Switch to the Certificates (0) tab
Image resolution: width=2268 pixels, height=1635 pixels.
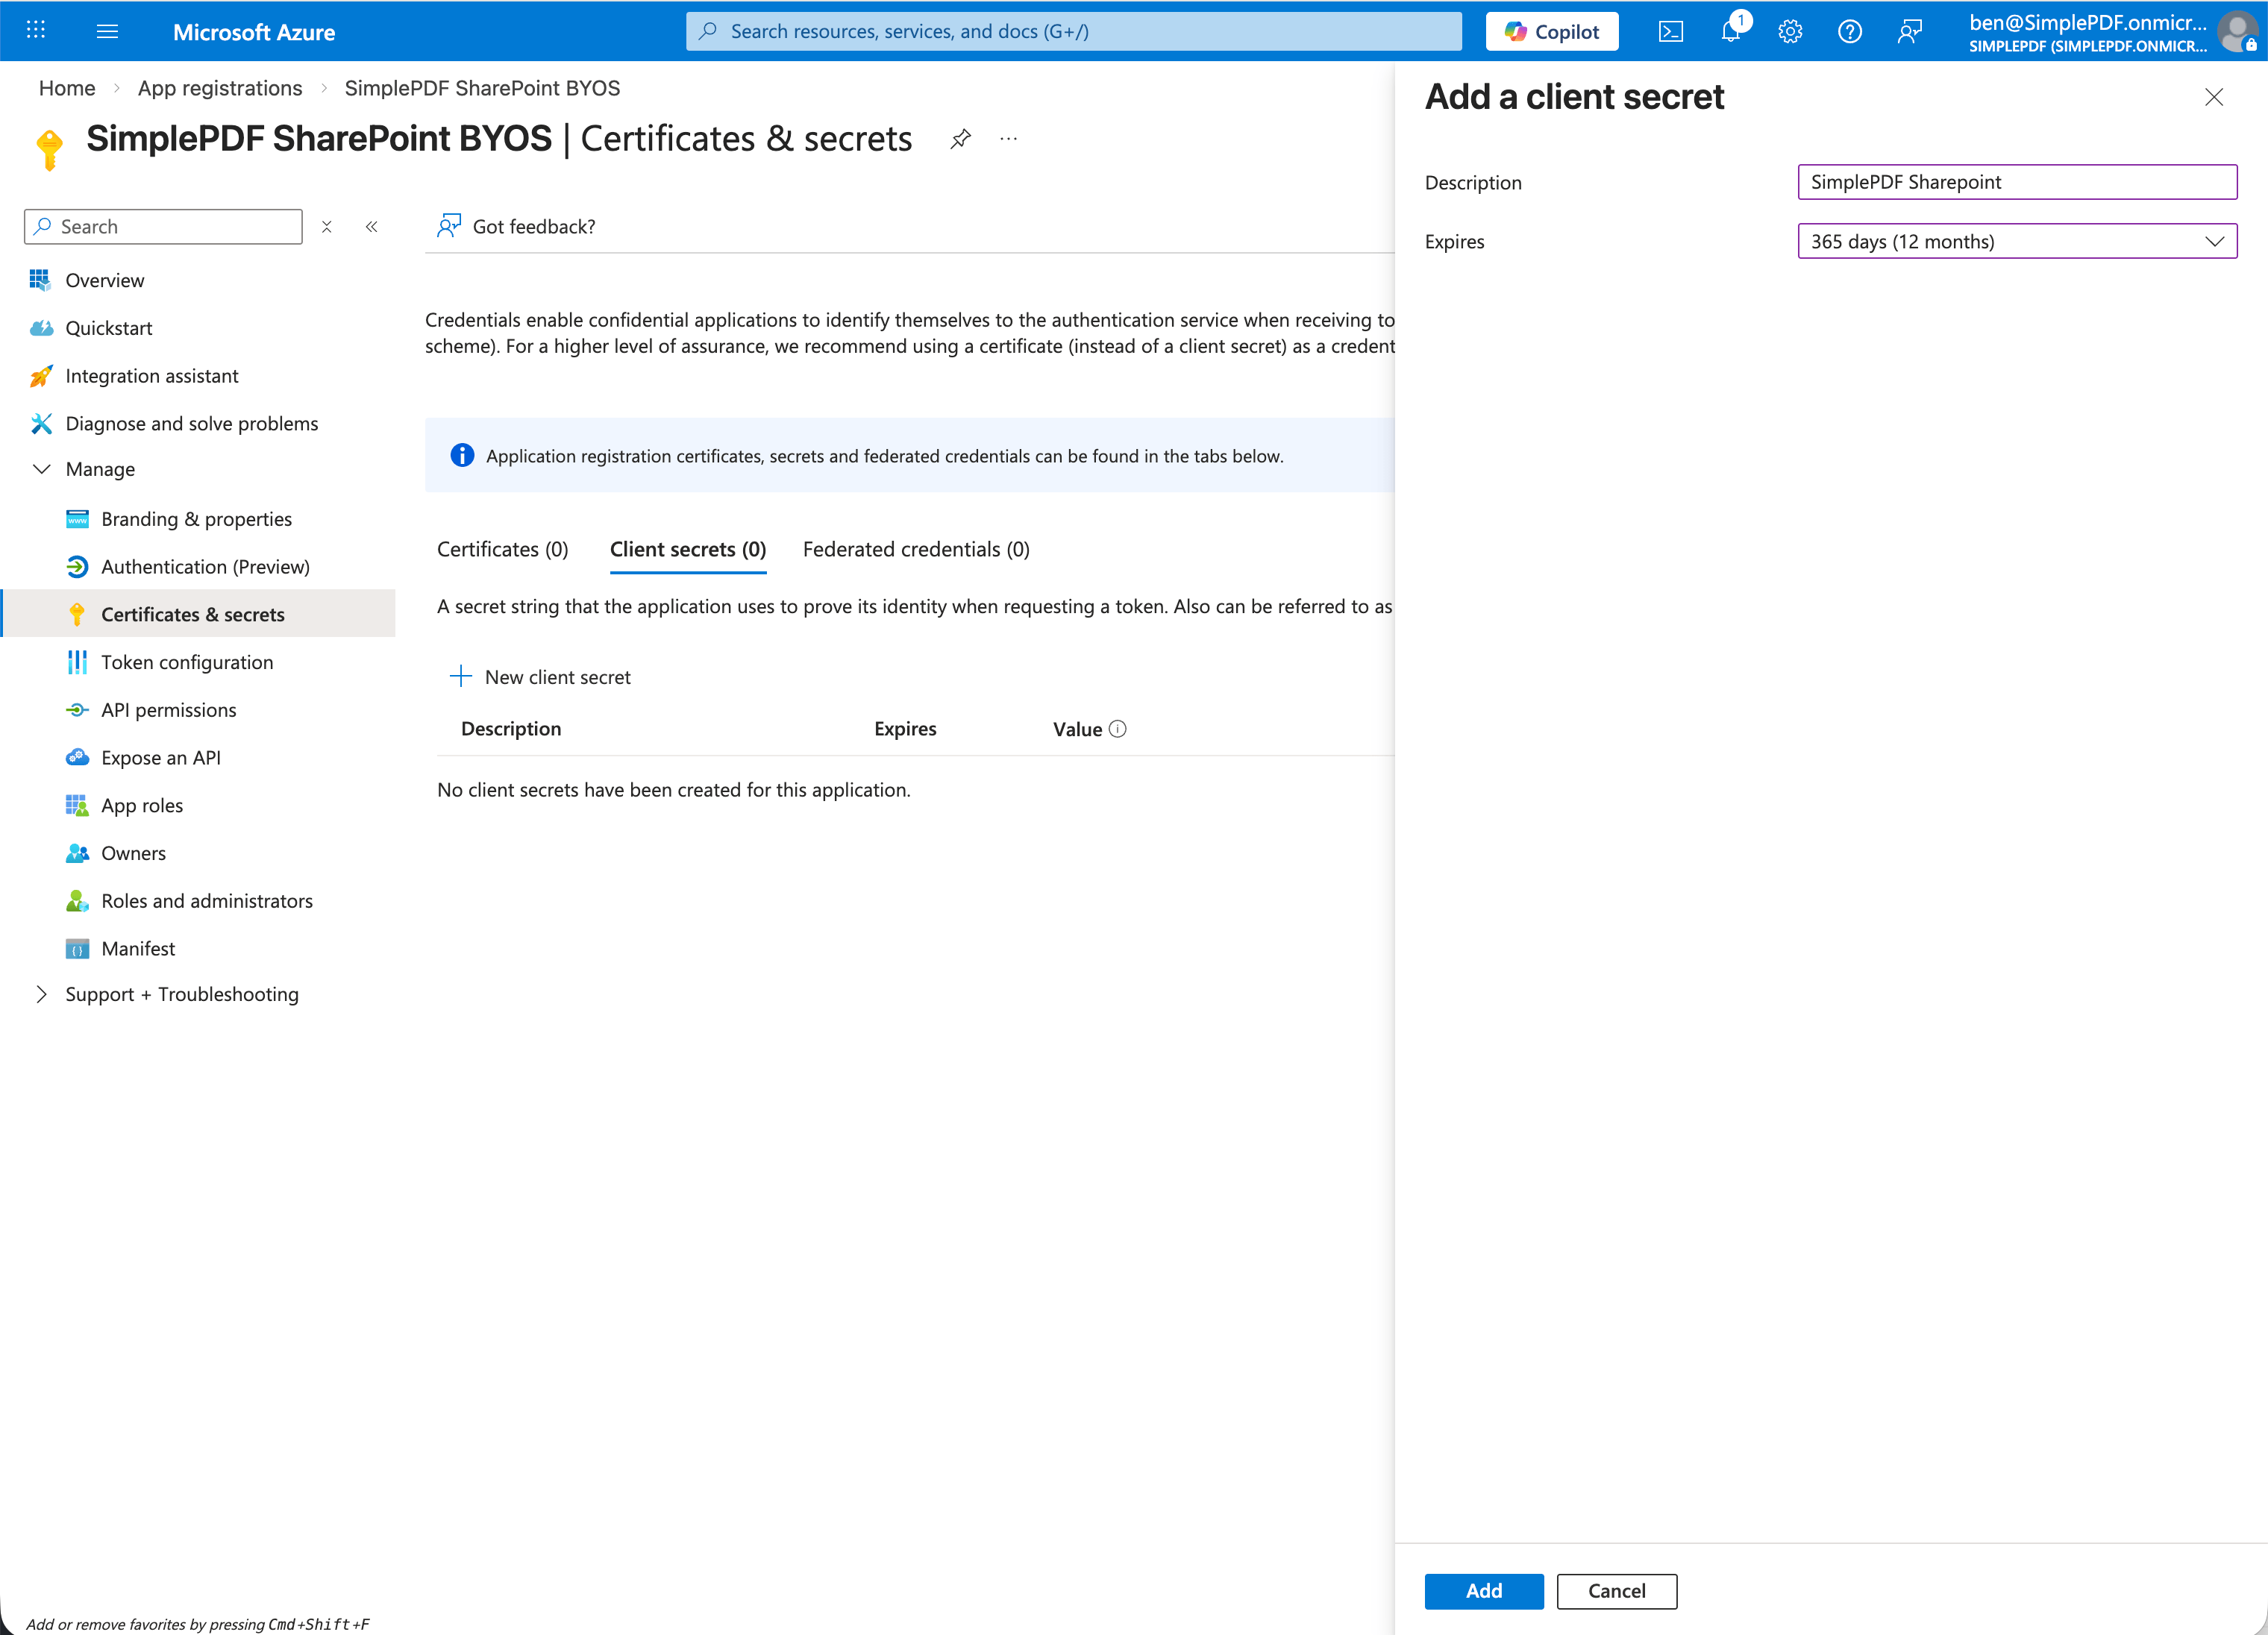[x=502, y=549]
